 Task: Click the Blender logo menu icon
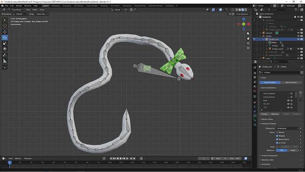pos(2,6)
